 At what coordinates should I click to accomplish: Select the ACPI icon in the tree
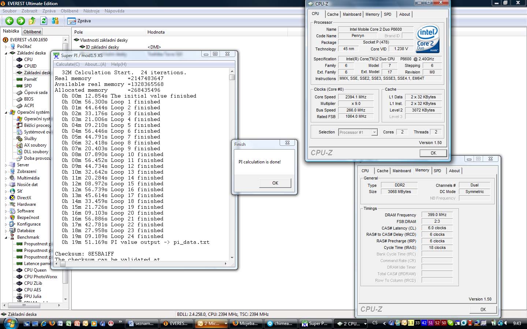coord(20,106)
